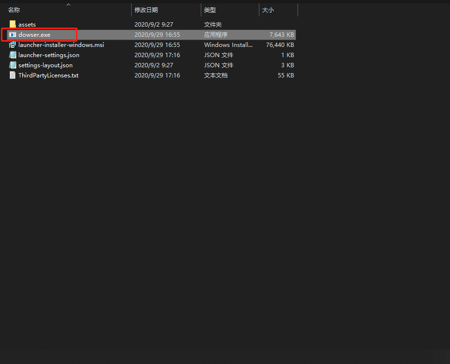Viewport: 450px width, 364px height.
Task: Click the 应用程序 type cell
Action: pyautogui.click(x=216, y=35)
